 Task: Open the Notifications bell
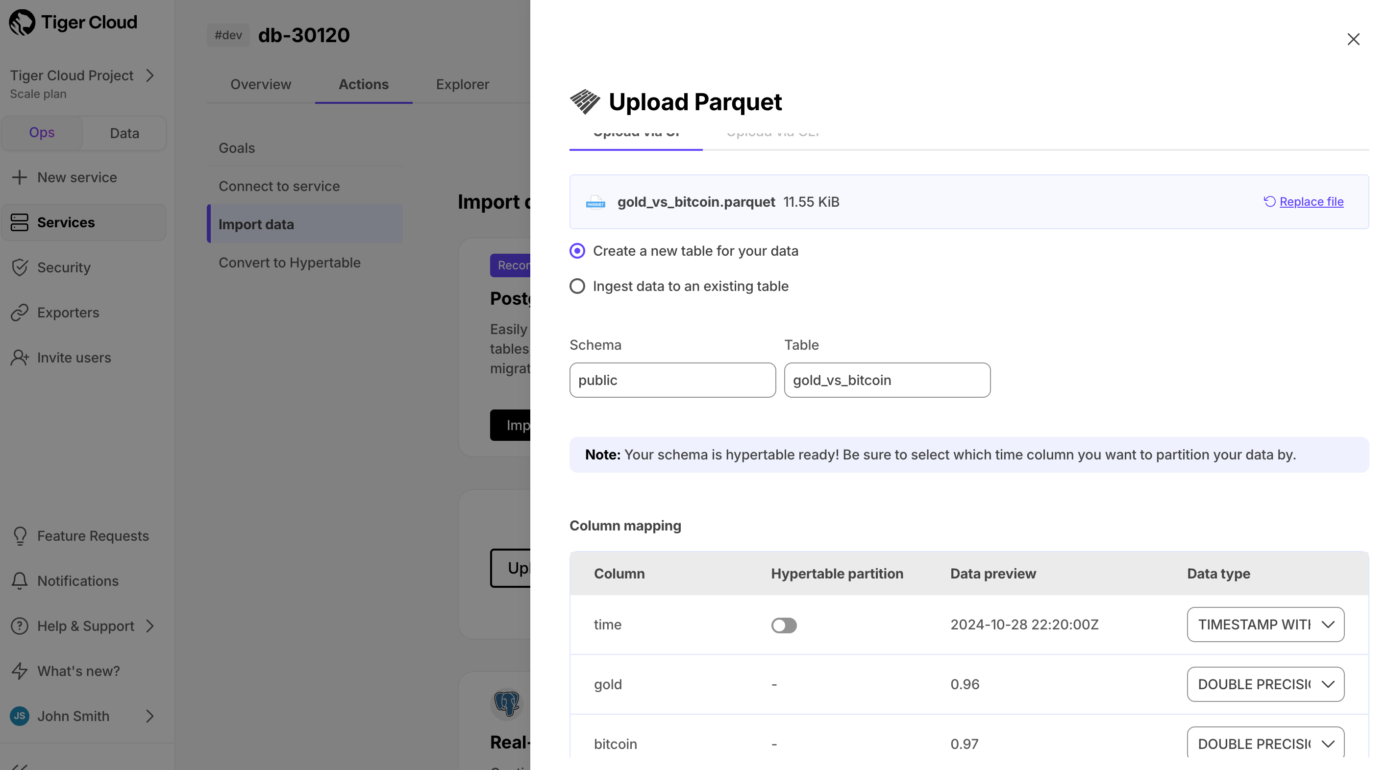tap(20, 580)
